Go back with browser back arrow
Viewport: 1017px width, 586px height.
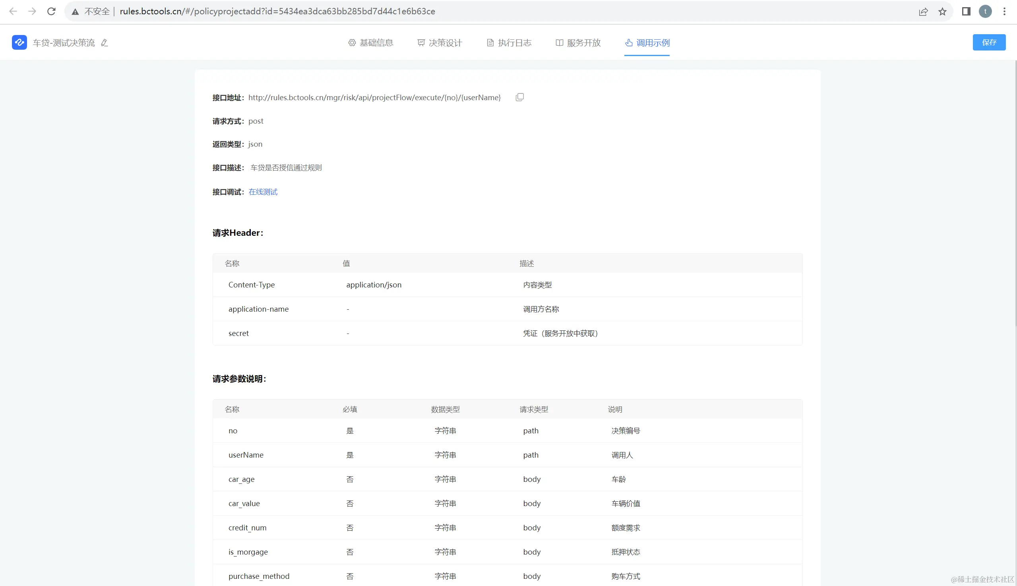point(13,11)
